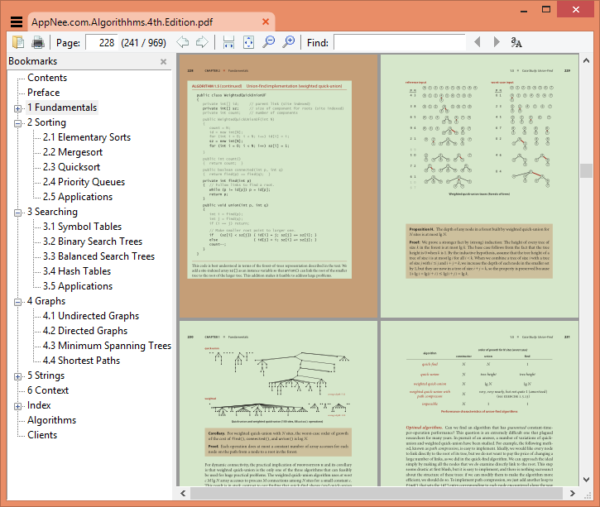Jump to 4.4 Shortest Paths

coord(81,361)
